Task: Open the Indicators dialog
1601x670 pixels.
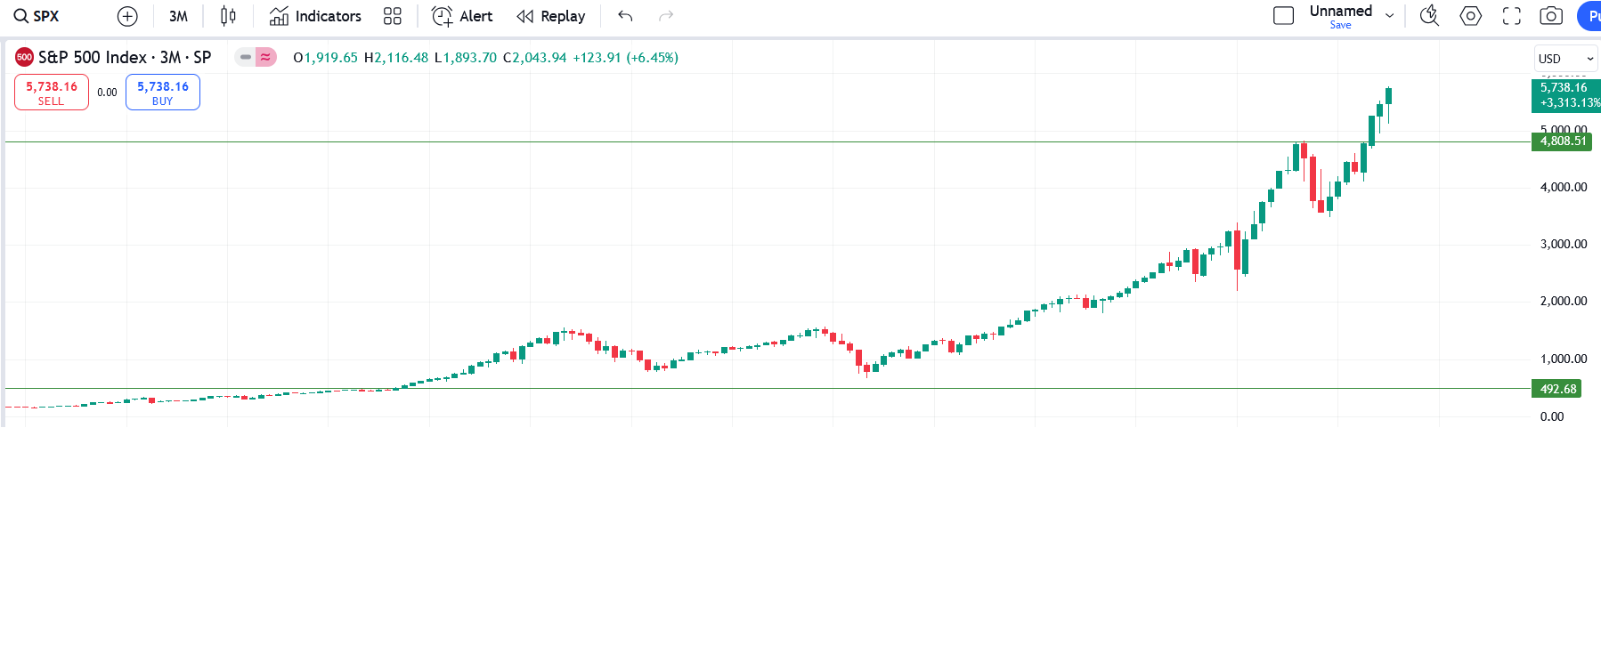Action: pos(315,16)
